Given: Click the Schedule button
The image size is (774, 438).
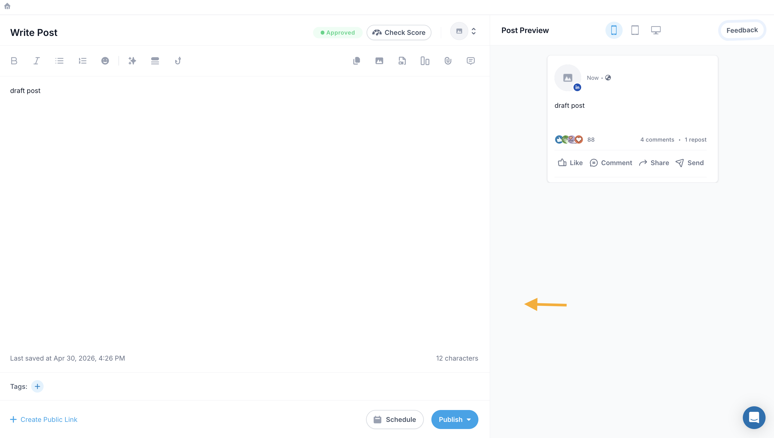Looking at the screenshot, I should [x=395, y=419].
